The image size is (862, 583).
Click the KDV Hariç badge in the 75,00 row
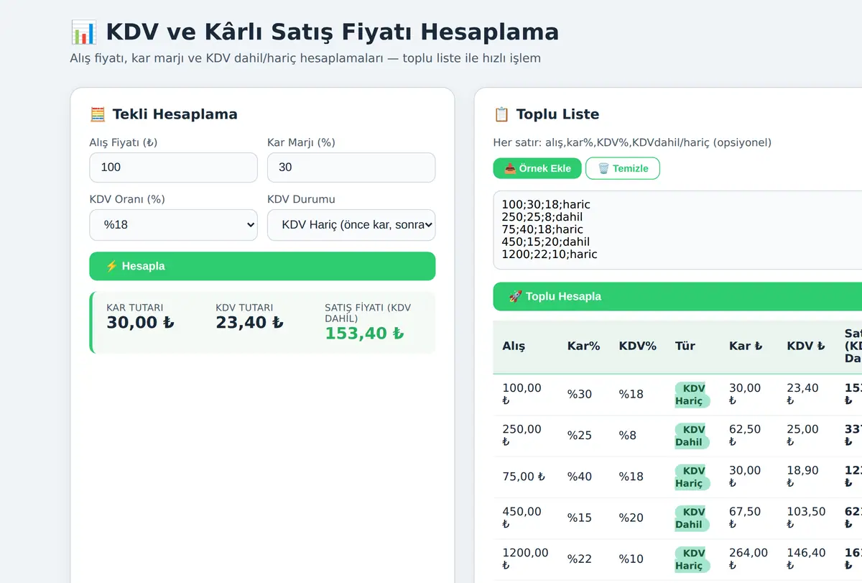(x=692, y=477)
